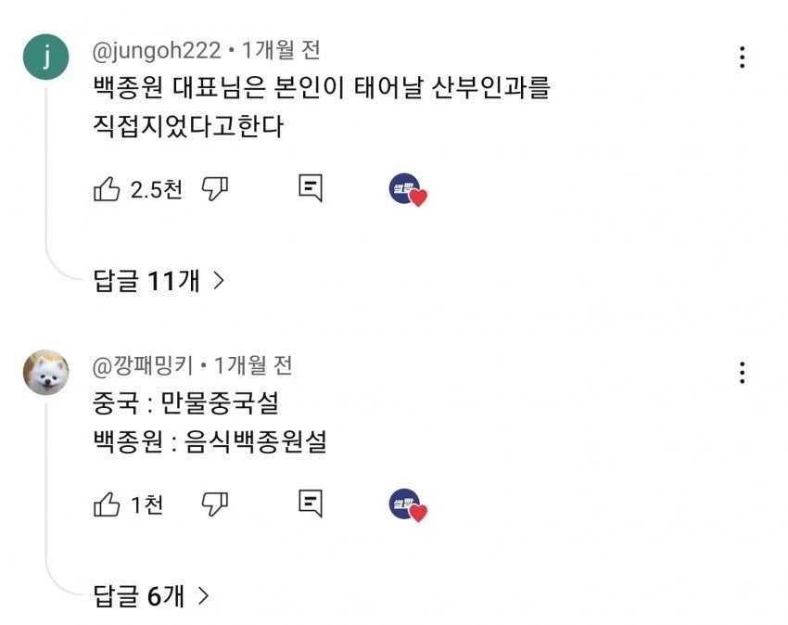
Task: Open more options for @깡패밍키 comment
Action: pyautogui.click(x=742, y=373)
